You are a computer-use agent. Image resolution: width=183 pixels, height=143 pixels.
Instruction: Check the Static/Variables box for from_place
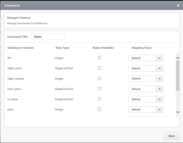(99, 89)
